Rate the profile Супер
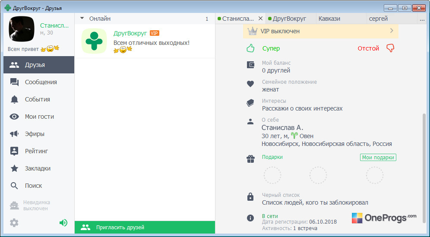The image size is (430, 237). (271, 48)
